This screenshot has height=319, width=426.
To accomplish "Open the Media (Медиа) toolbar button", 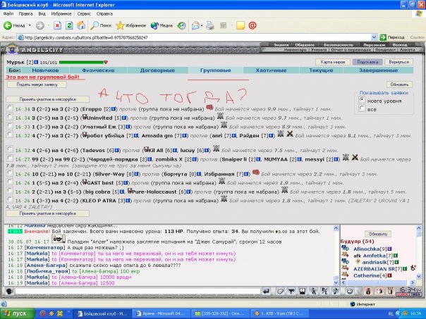I will click(x=162, y=25).
